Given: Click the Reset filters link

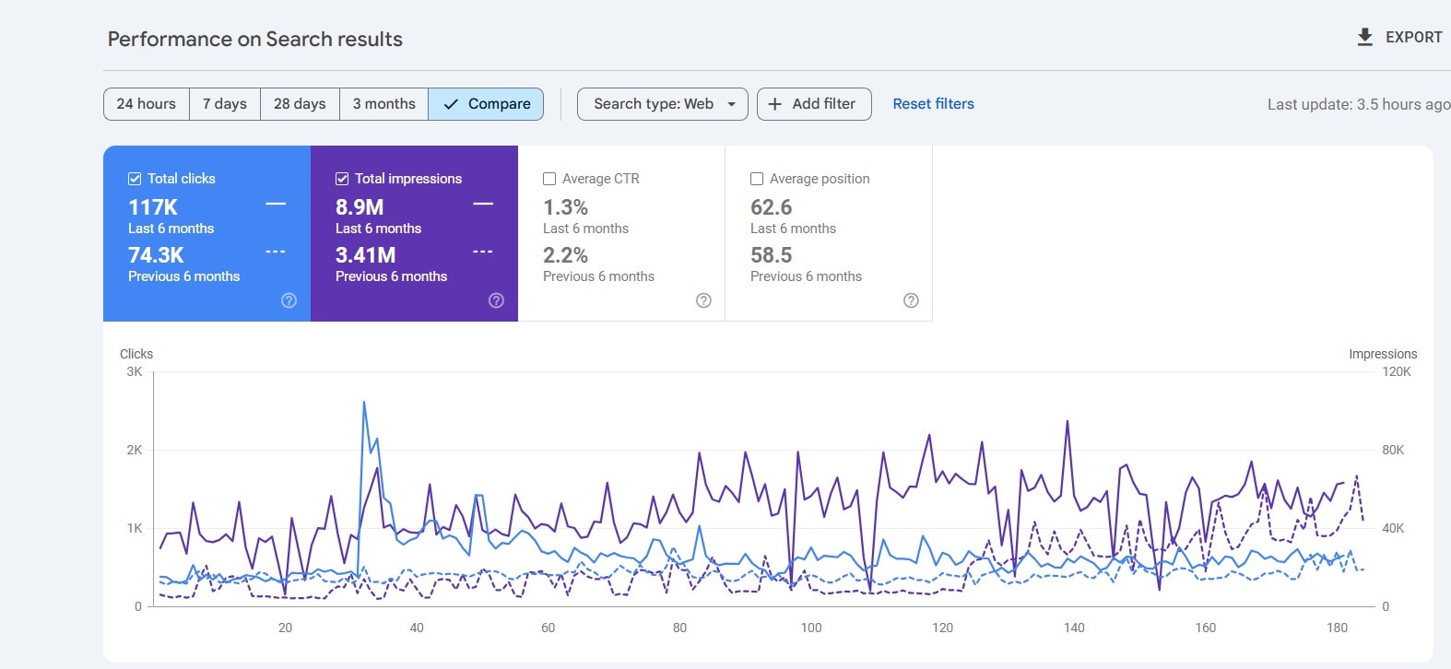Looking at the screenshot, I should pos(933,104).
